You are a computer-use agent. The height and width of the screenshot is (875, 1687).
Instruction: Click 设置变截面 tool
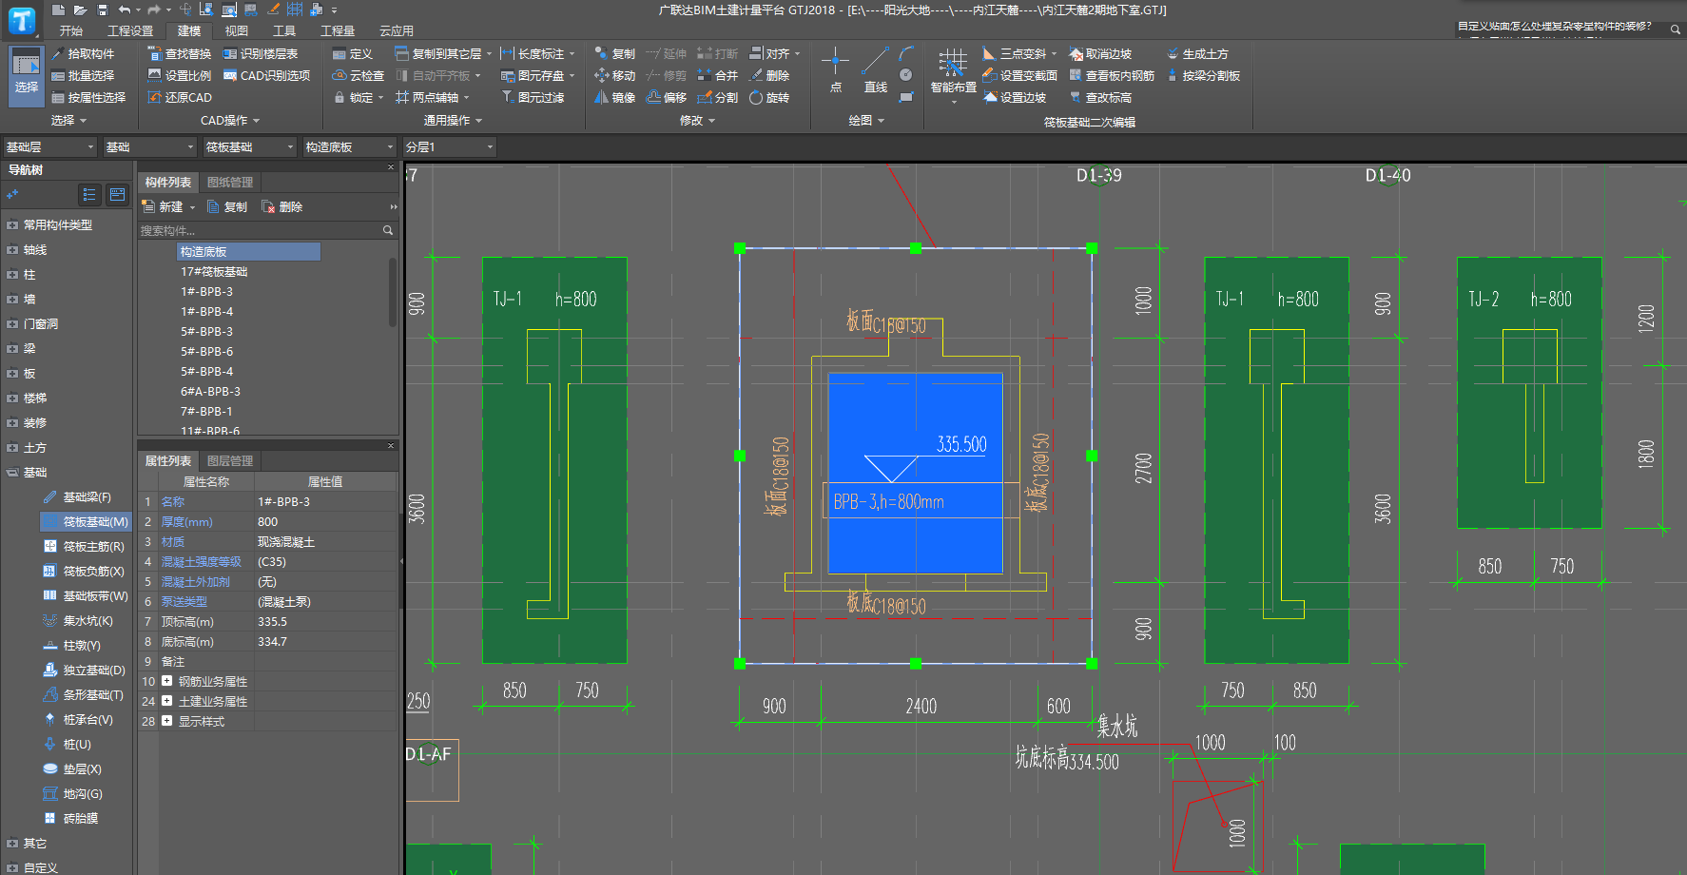tap(1019, 76)
